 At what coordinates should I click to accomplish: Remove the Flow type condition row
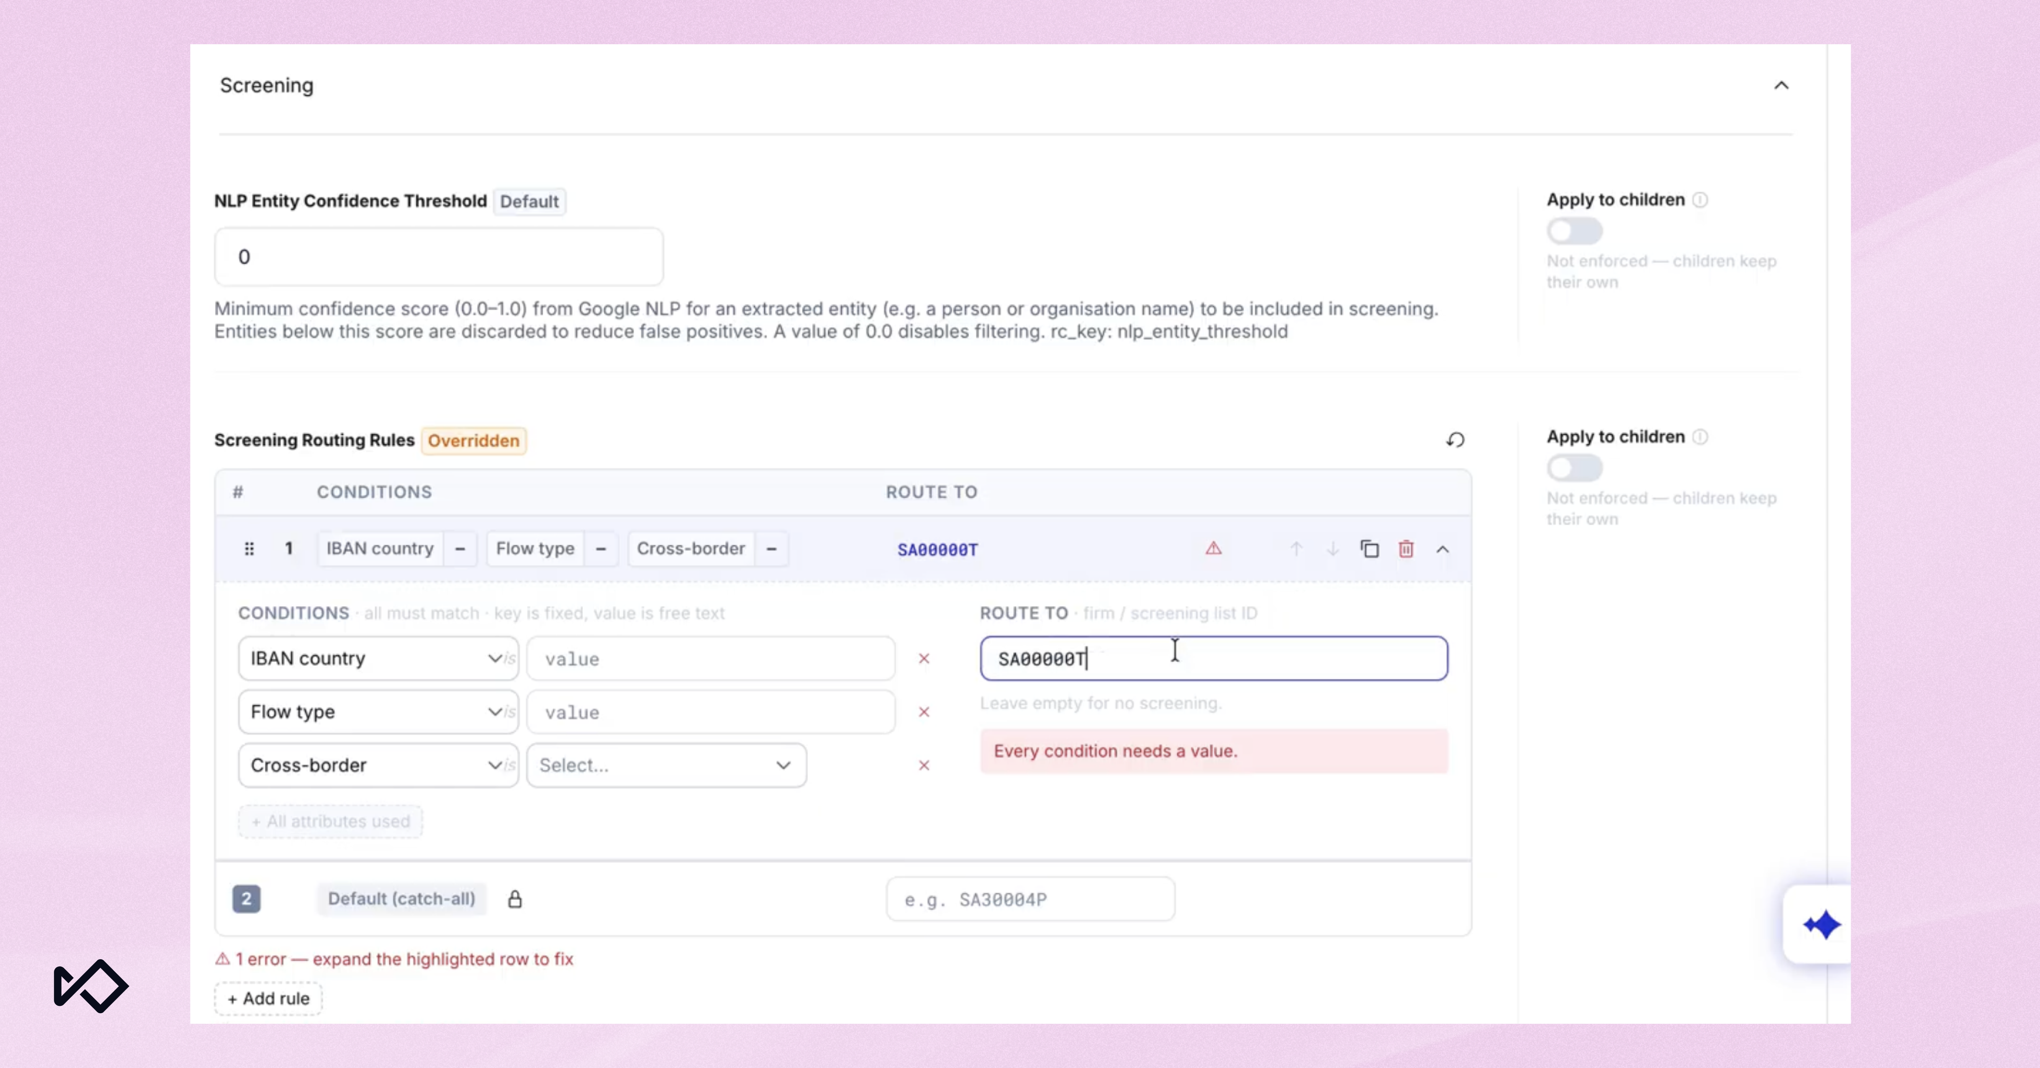point(923,711)
